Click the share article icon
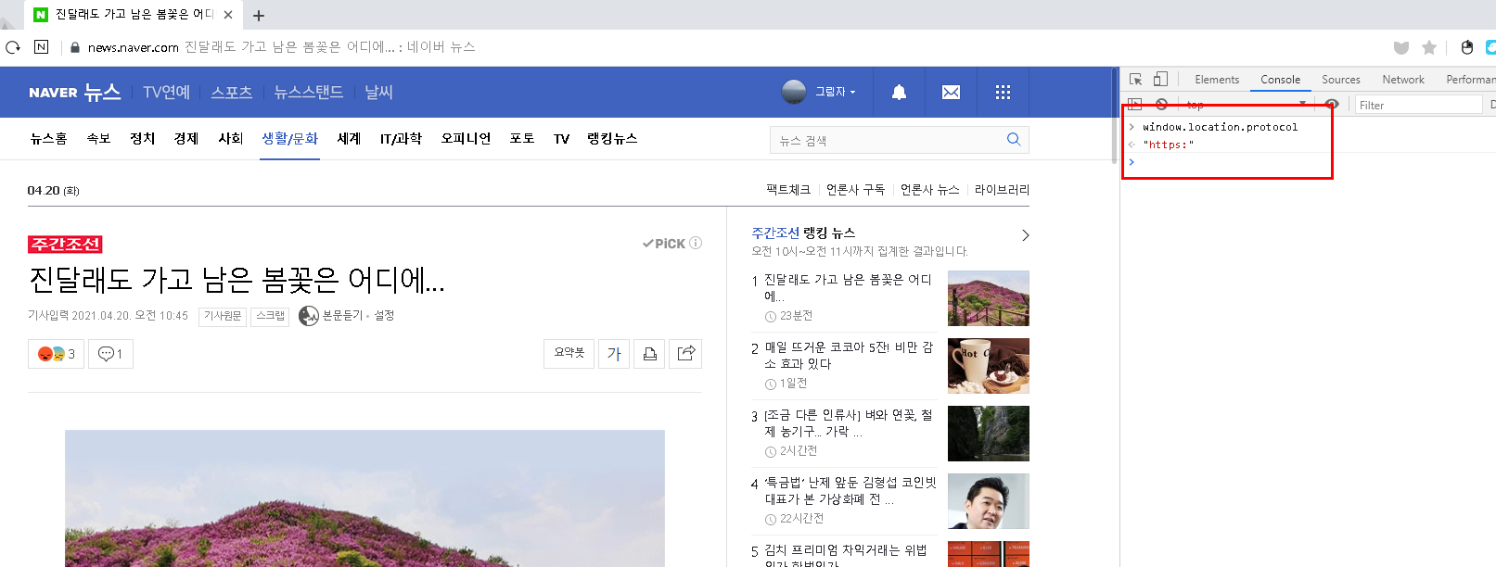The image size is (1496, 567). point(686,353)
